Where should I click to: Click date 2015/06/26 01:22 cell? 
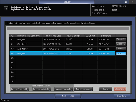click(52, 53)
